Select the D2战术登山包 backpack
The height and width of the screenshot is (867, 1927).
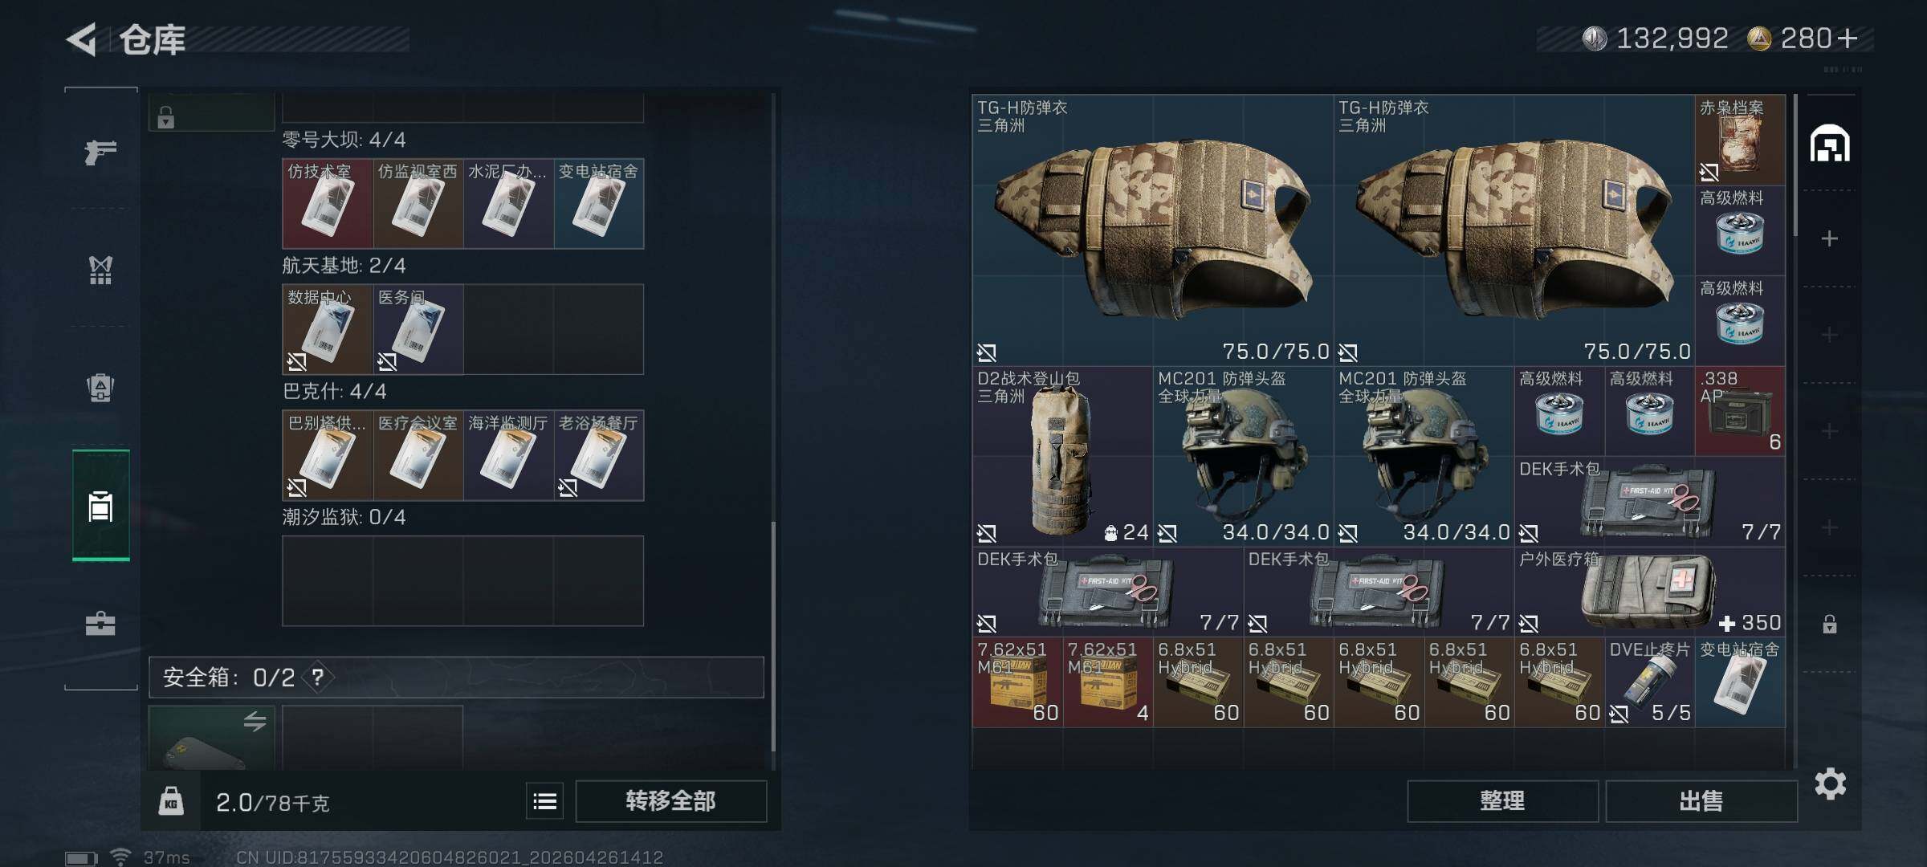tap(1063, 456)
